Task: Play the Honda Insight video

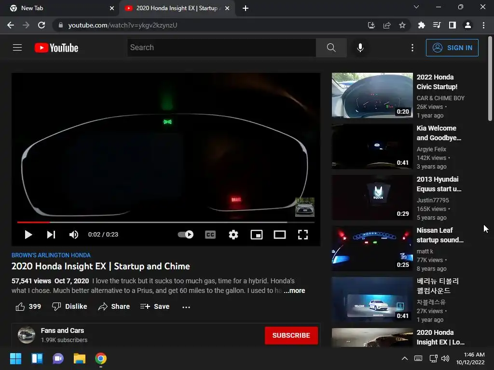Action: point(28,235)
